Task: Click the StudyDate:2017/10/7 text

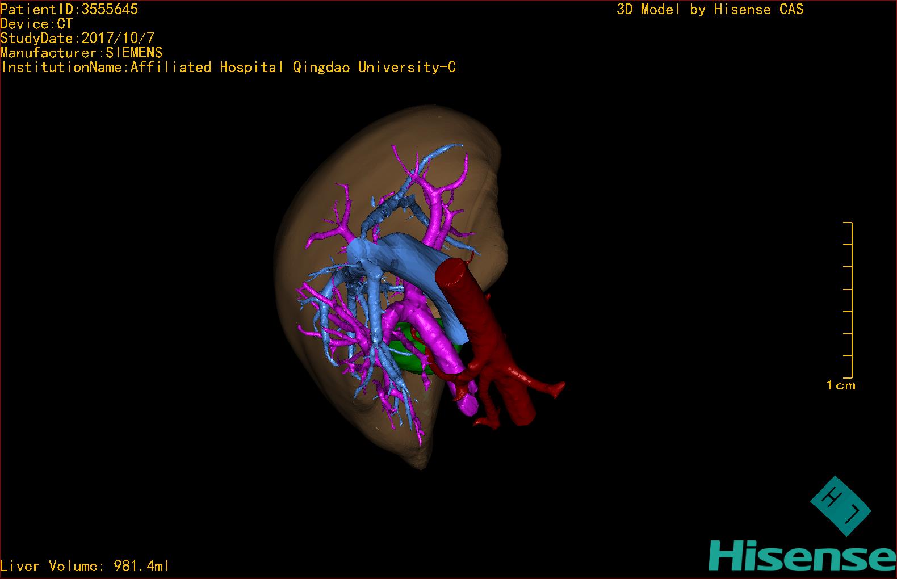Action: coord(77,38)
